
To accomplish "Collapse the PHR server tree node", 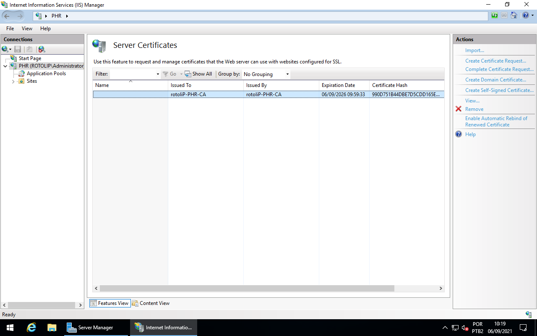I will [5, 66].
